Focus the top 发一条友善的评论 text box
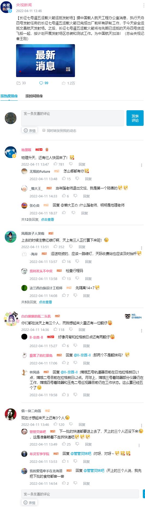 72,118
